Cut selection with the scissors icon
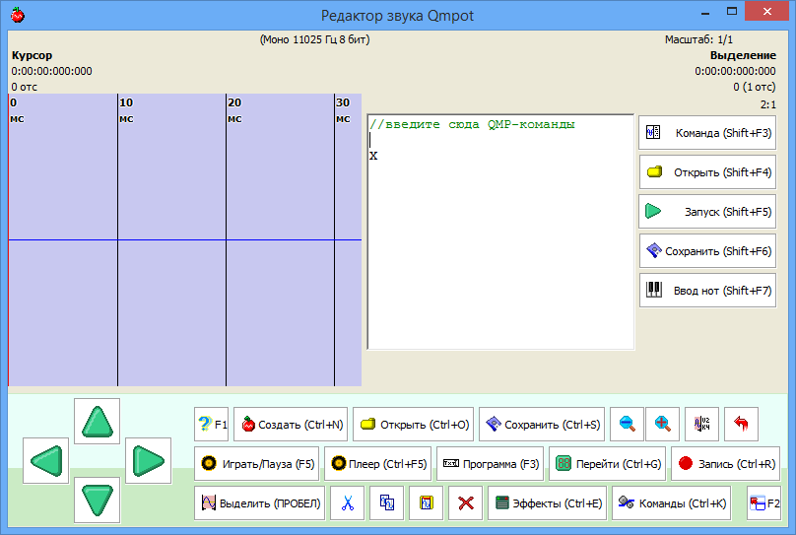Viewport: 796px width, 535px height. (347, 503)
